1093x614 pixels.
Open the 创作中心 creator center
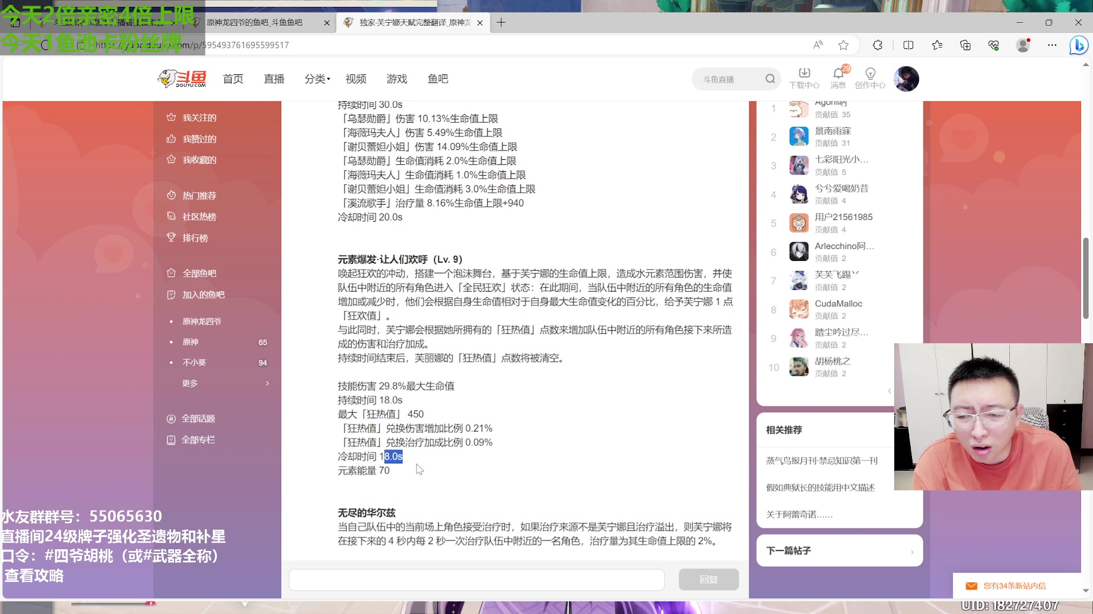click(870, 78)
